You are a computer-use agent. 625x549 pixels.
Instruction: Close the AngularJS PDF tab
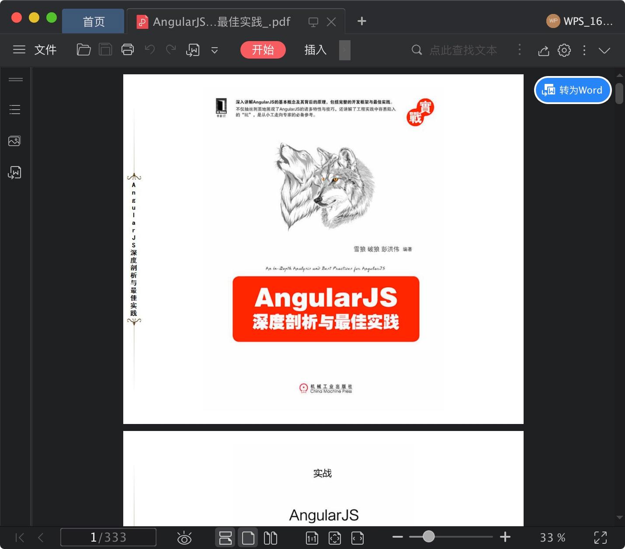click(331, 22)
